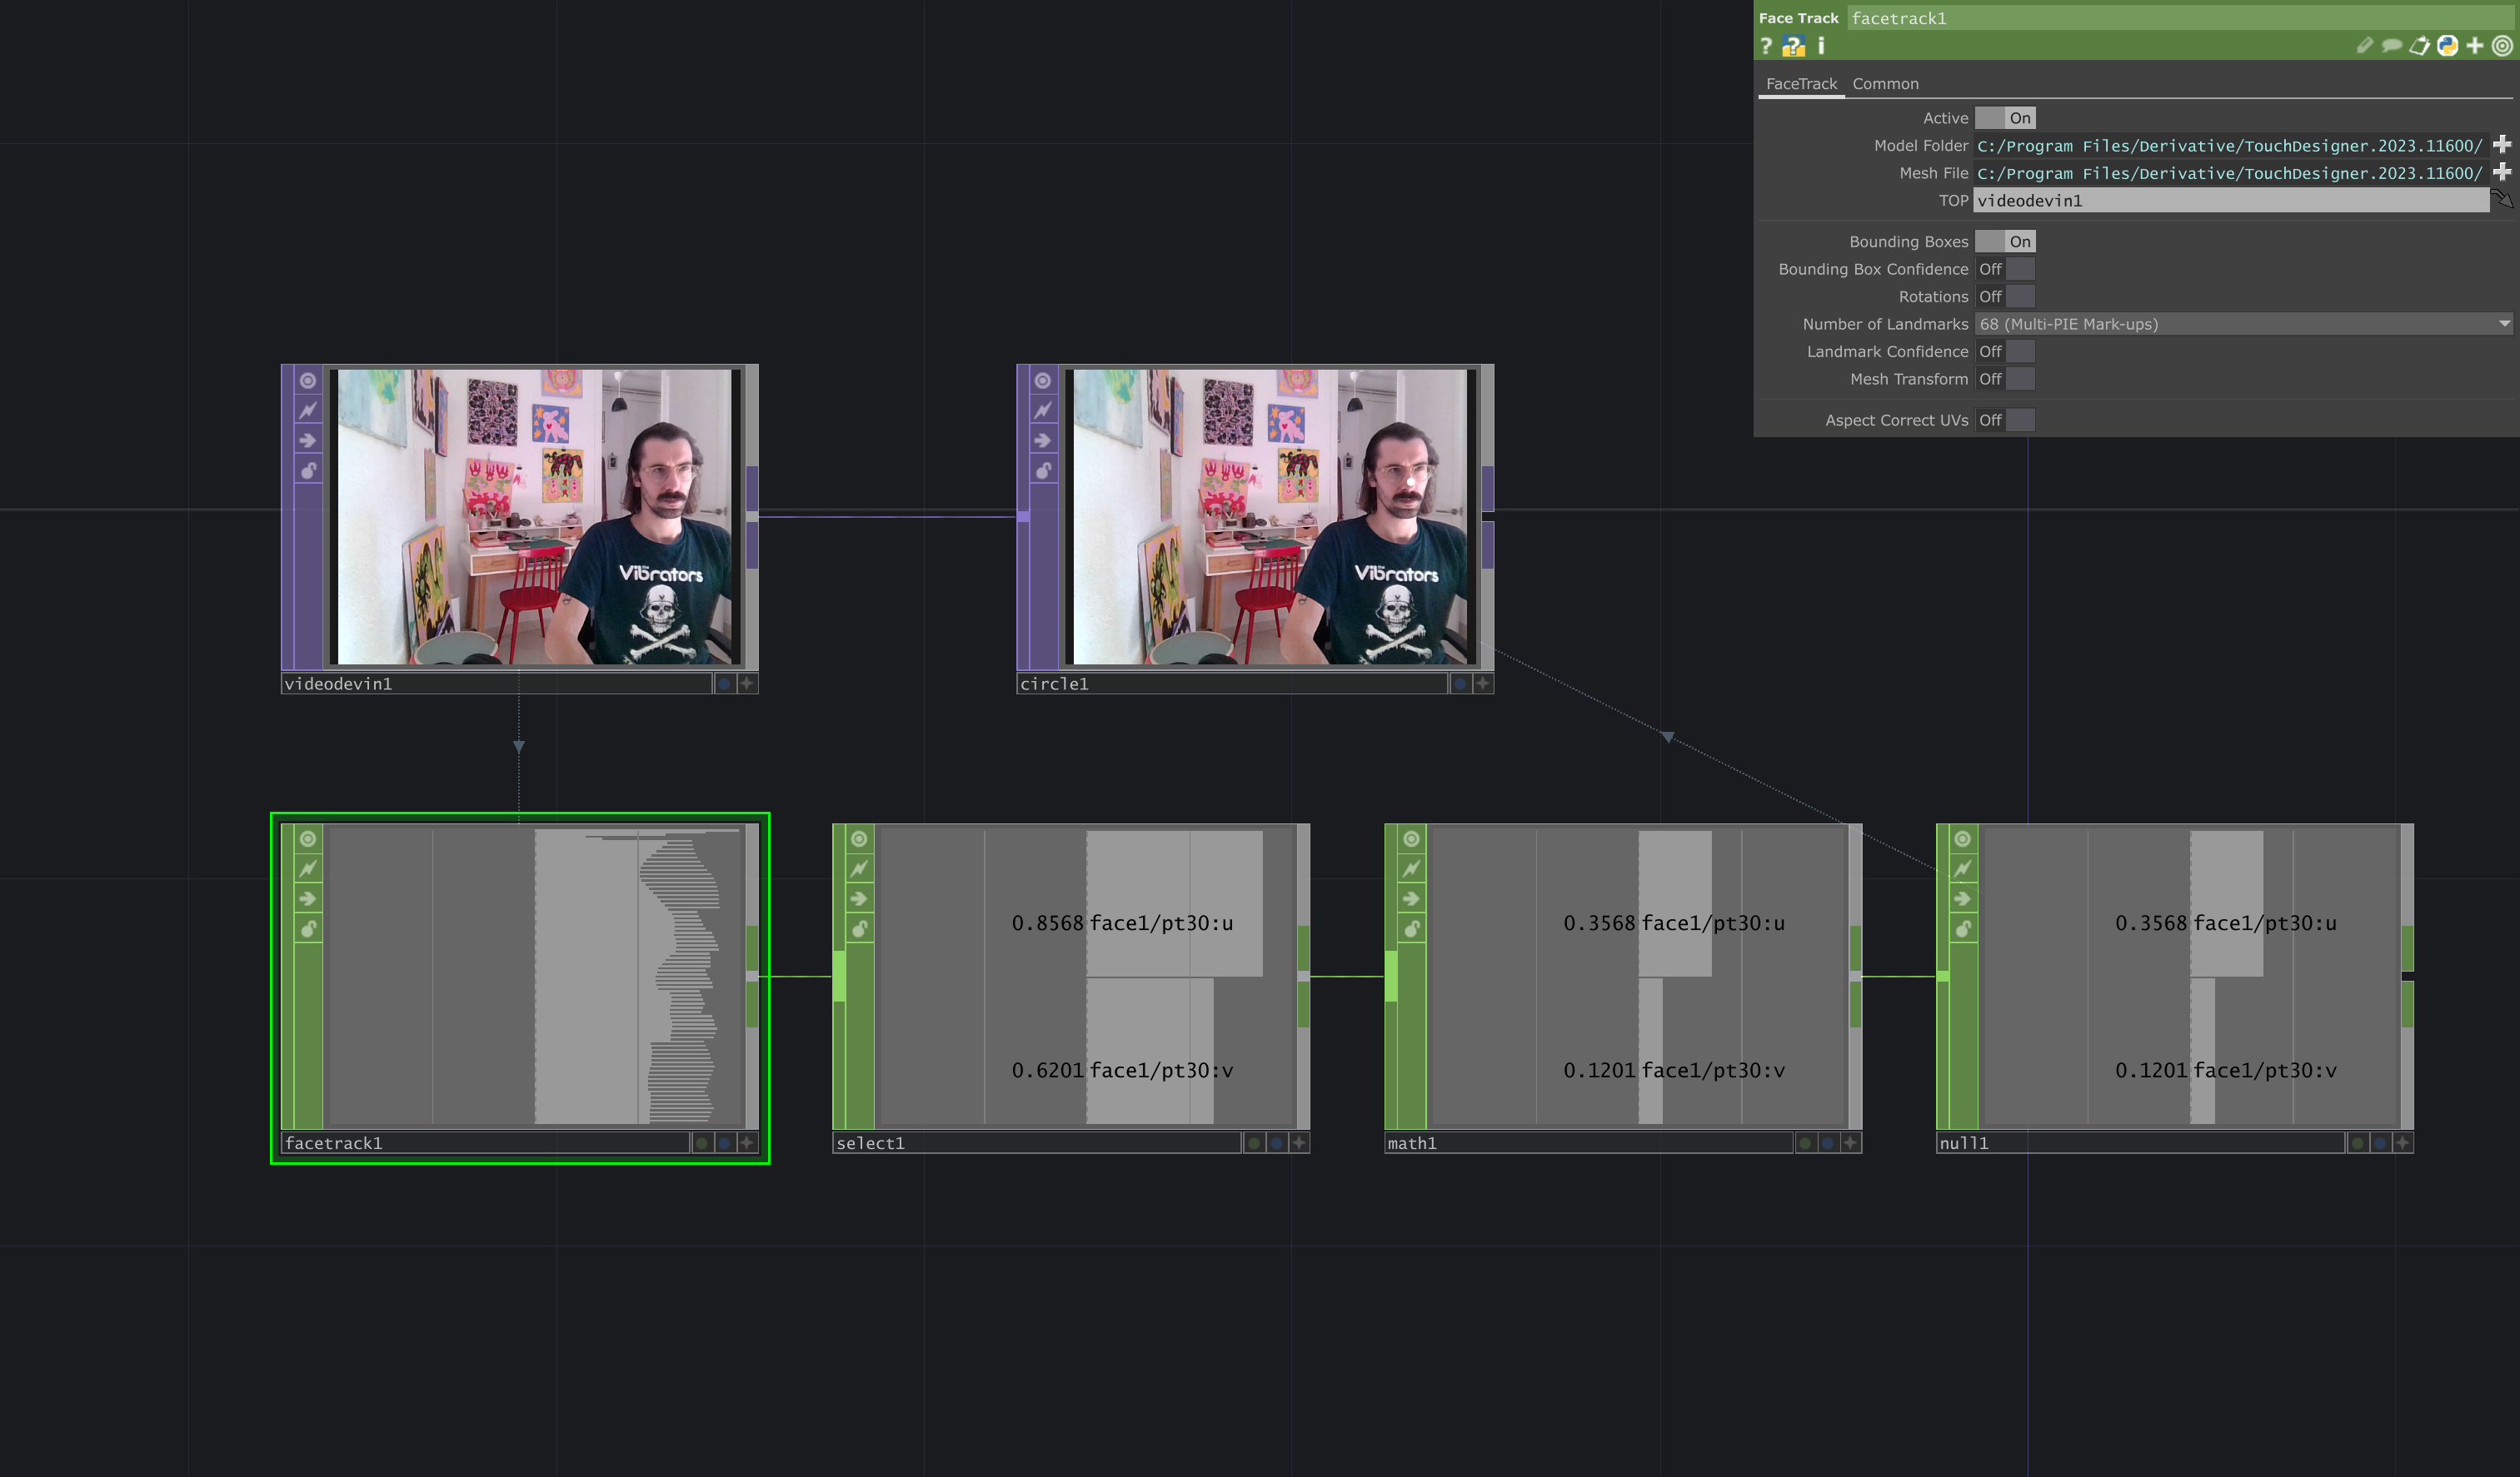Image resolution: width=2520 pixels, height=1477 pixels.
Task: Toggle the viewer active flag on videodevin1
Action: point(308,380)
